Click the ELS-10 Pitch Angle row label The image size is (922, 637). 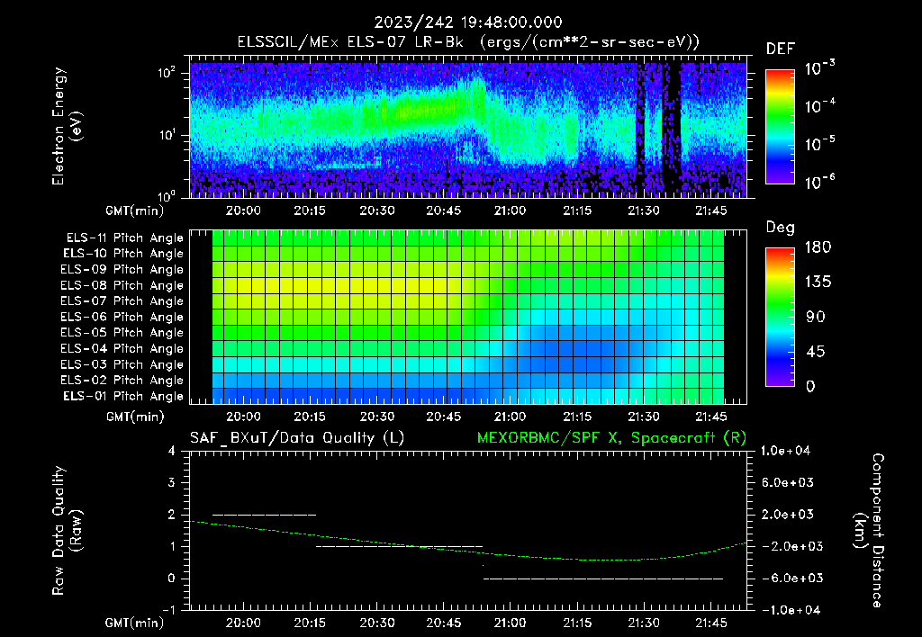123,254
